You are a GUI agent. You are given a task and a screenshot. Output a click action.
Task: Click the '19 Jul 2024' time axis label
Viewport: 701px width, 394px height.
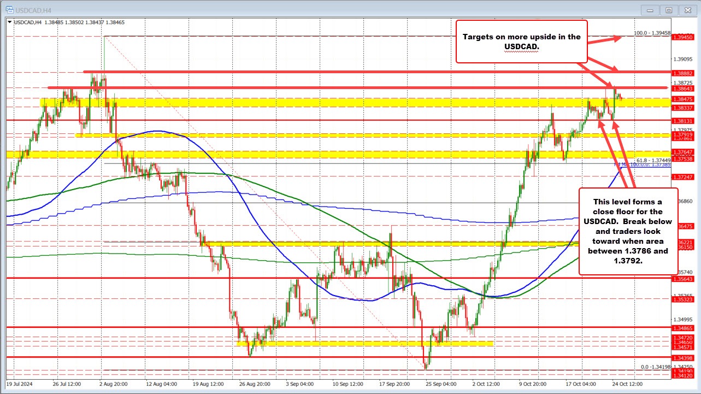tap(19, 385)
